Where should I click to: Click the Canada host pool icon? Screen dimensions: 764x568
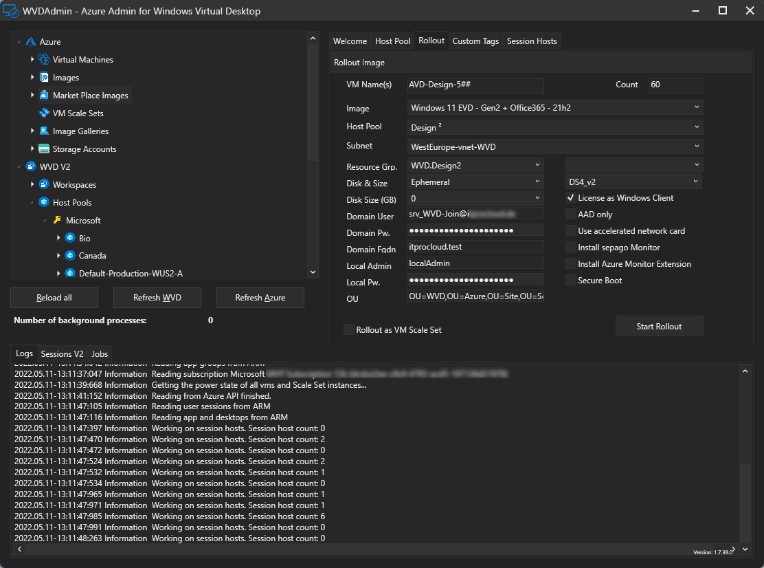point(70,256)
